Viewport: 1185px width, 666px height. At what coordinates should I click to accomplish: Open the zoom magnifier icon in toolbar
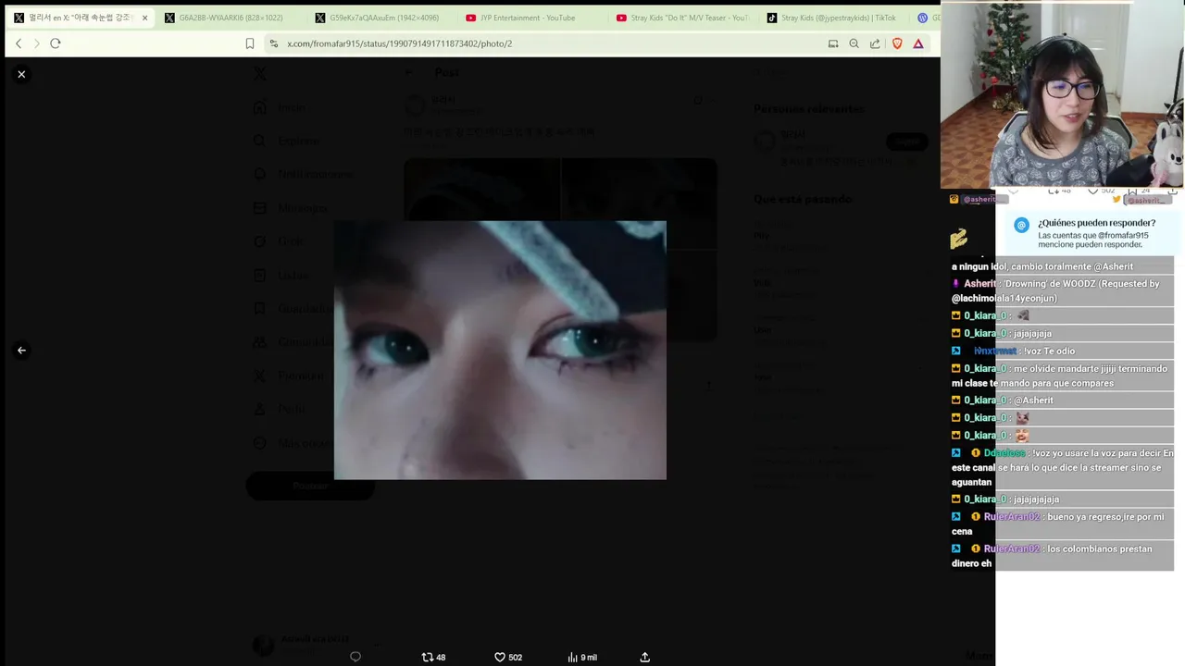click(854, 43)
